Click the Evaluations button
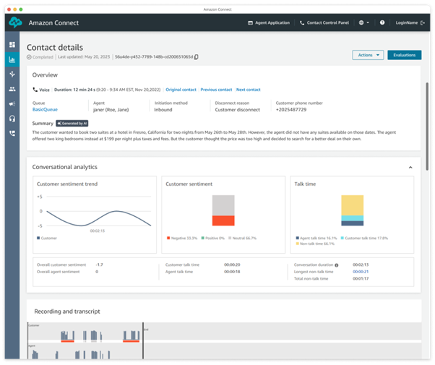Viewport: 435px width, 365px height. coord(404,55)
